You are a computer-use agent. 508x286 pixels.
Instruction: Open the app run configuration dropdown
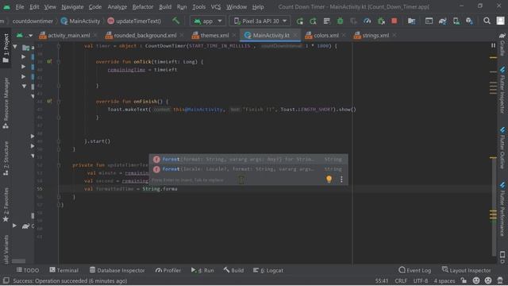pyautogui.click(x=208, y=21)
